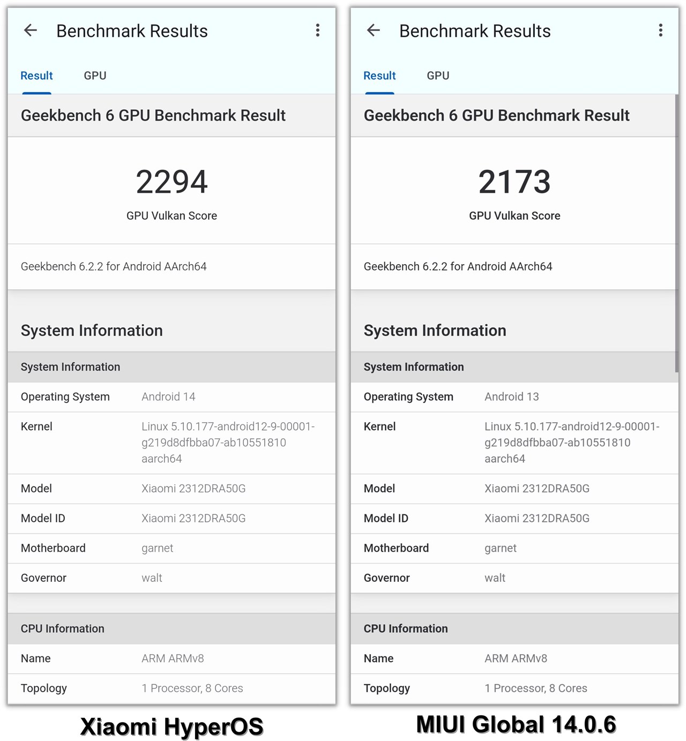The height and width of the screenshot is (741, 686).
Task: Open the GPU tab on the MIUI side
Action: point(438,76)
